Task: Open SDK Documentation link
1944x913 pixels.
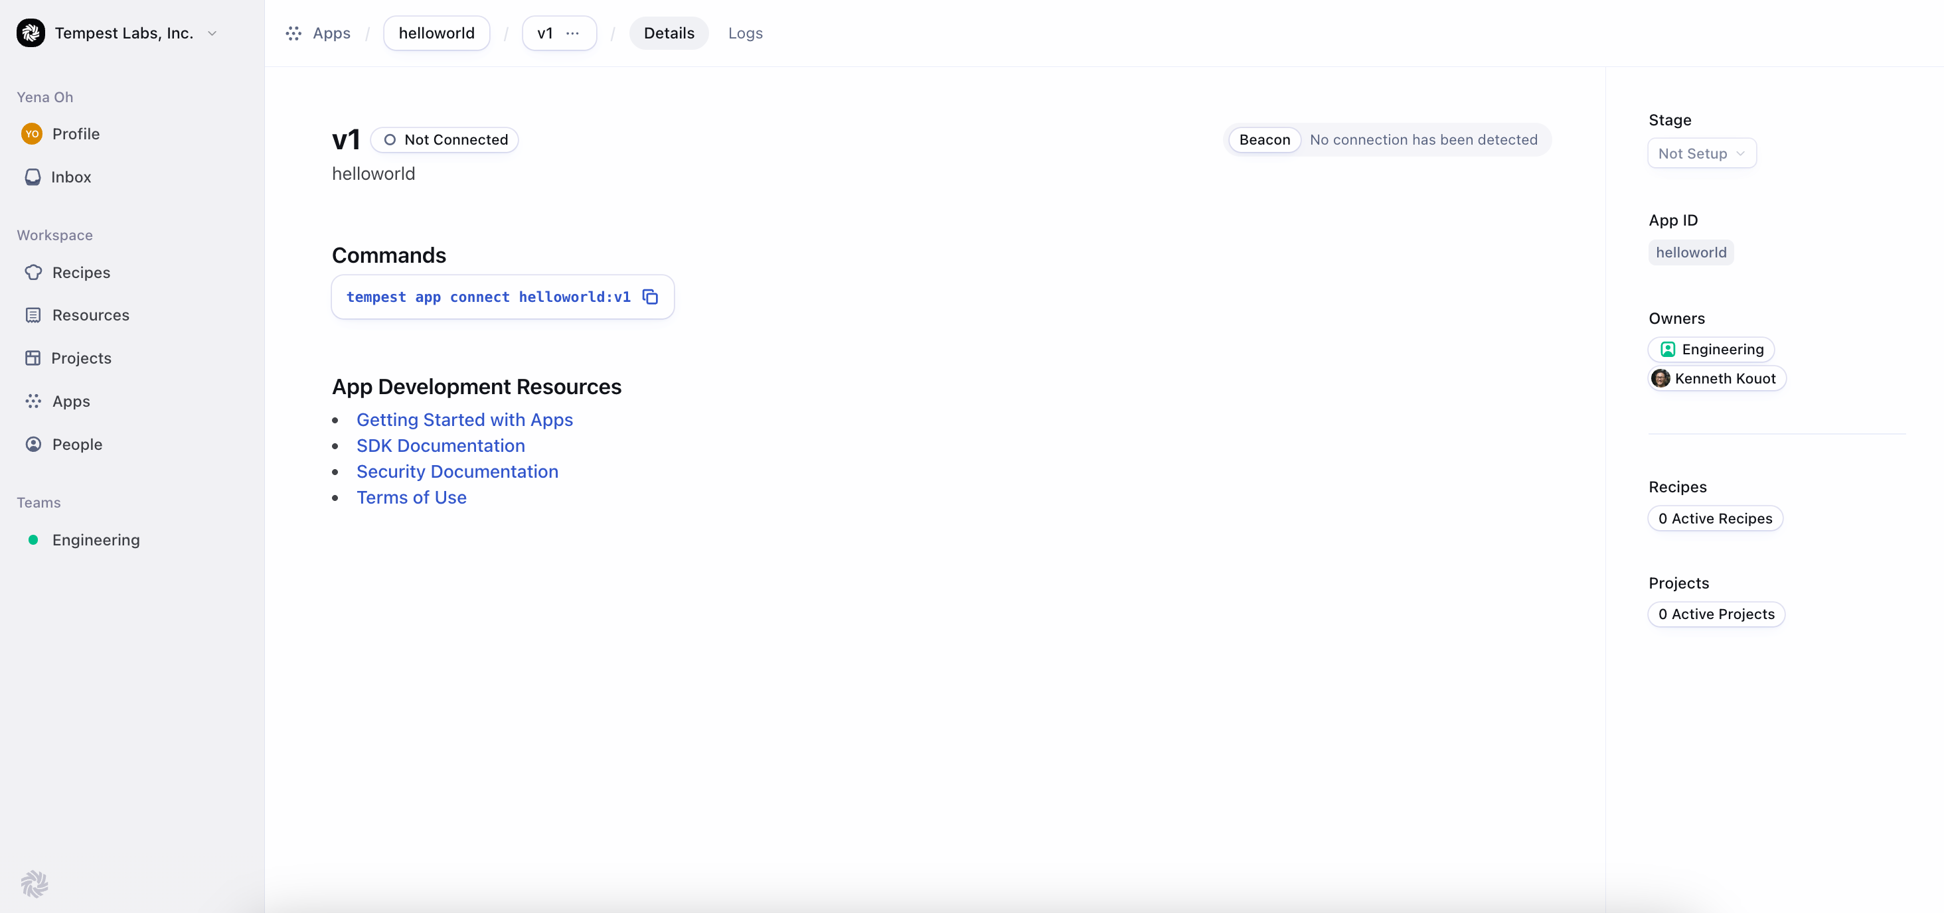Action: 440,445
